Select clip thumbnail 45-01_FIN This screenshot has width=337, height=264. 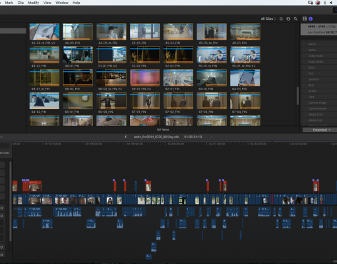[144, 32]
